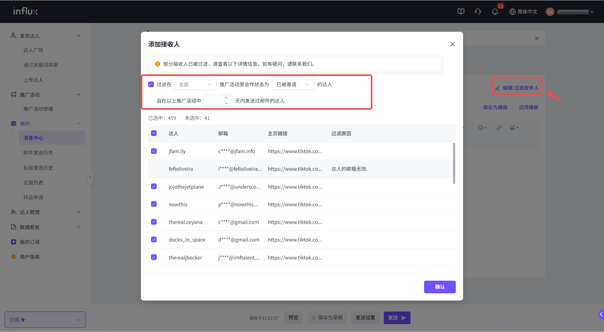Click the days number input field
The width and height of the screenshot is (604, 332).
coord(214,101)
